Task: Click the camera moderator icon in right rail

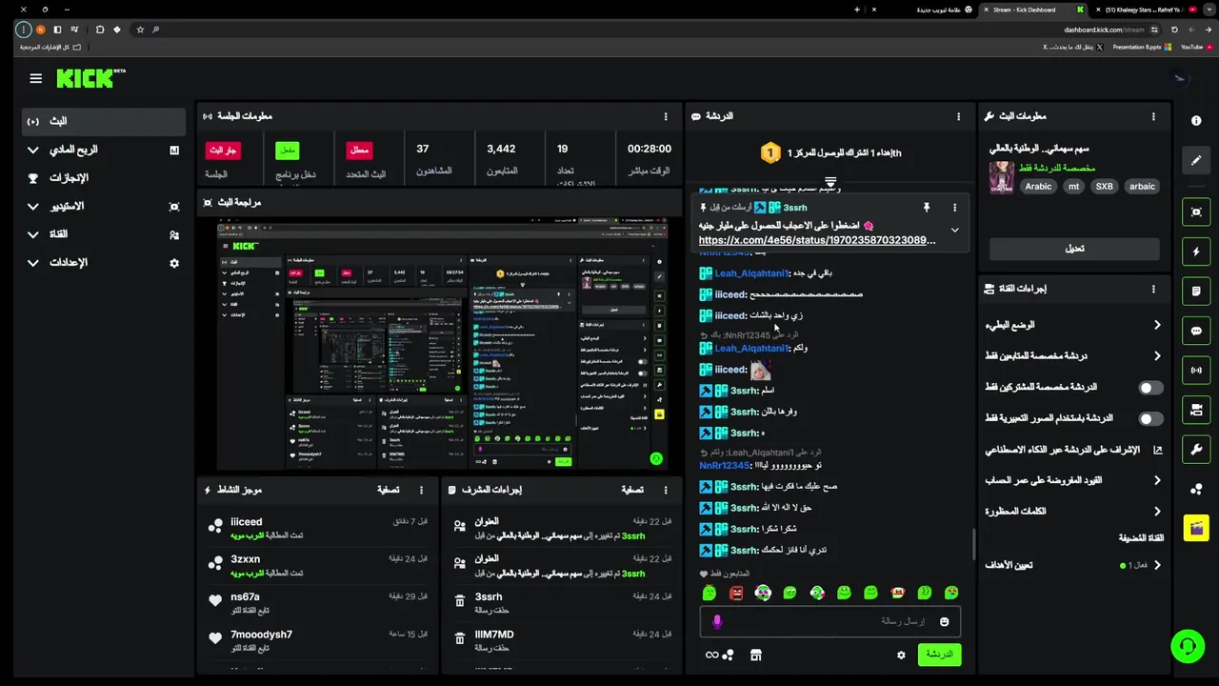Action: click(x=1196, y=410)
